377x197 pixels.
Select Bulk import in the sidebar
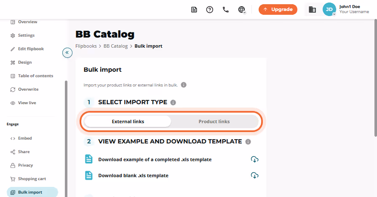32,192
